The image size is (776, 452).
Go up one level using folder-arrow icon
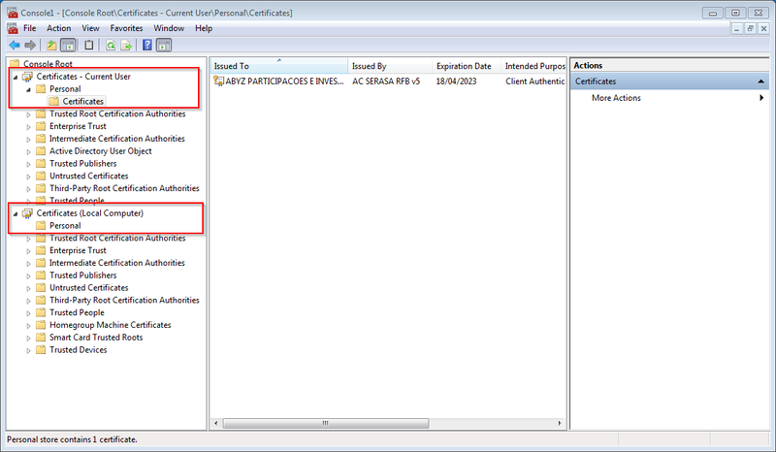pyautogui.click(x=51, y=46)
